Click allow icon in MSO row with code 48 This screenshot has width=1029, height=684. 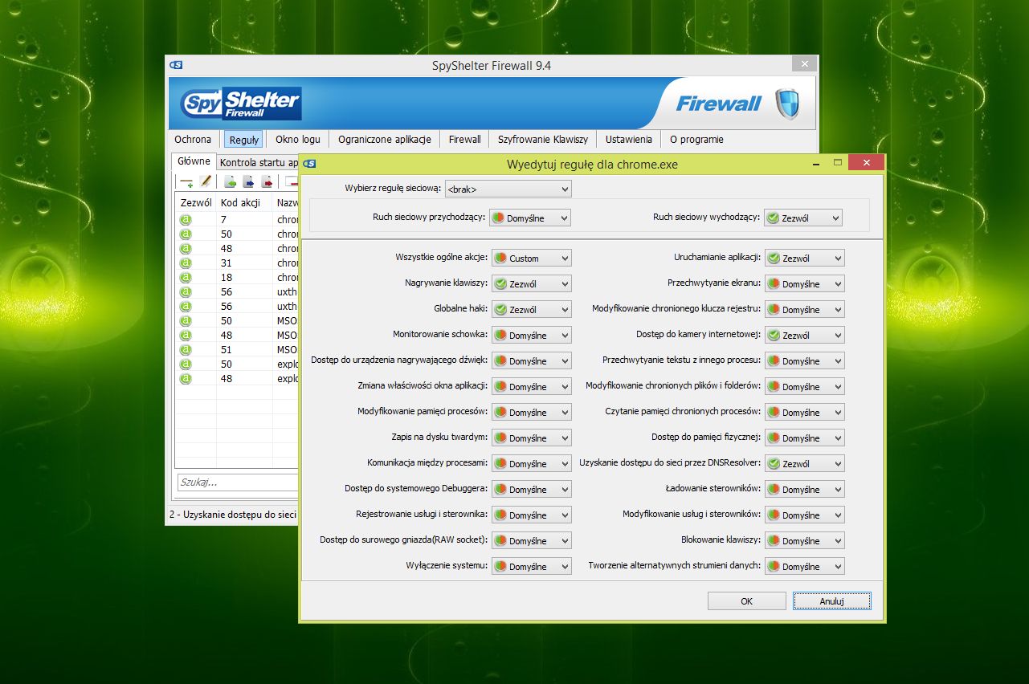(x=186, y=336)
